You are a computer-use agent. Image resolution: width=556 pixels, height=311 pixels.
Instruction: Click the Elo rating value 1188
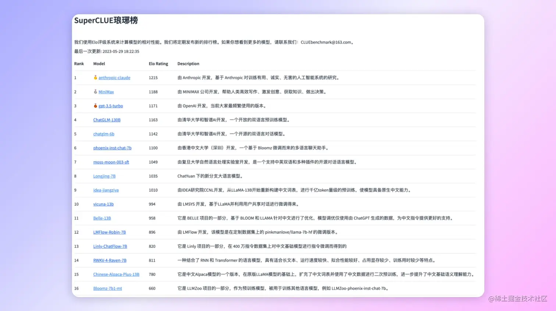click(153, 92)
